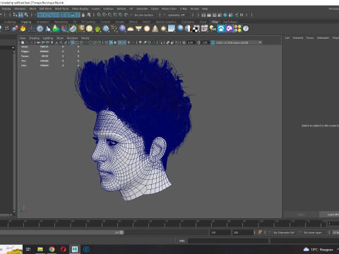This screenshot has width=339, height=254.
Task: Click the light bulb lister shelf icon
Action: tap(213, 29)
